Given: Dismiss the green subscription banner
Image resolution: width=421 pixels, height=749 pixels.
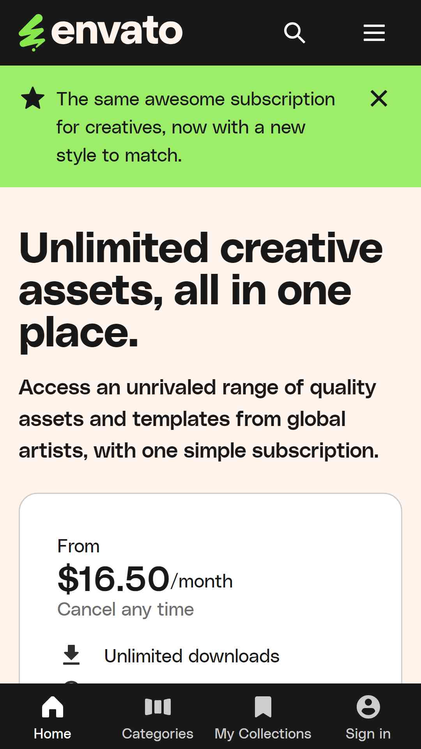Looking at the screenshot, I should (379, 98).
